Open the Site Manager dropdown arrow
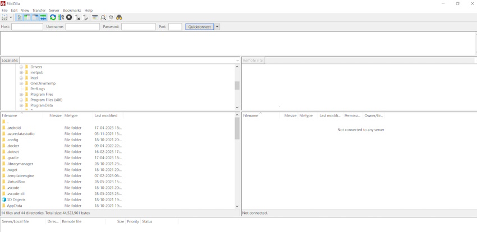The height and width of the screenshot is (232, 477). pos(11,17)
